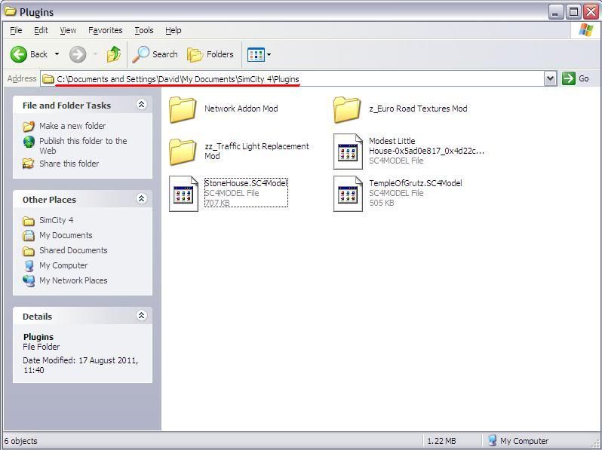The height and width of the screenshot is (450, 602).
Task: Select the TempleOfGrutz.SC4Model file icon
Action: pyautogui.click(x=348, y=194)
